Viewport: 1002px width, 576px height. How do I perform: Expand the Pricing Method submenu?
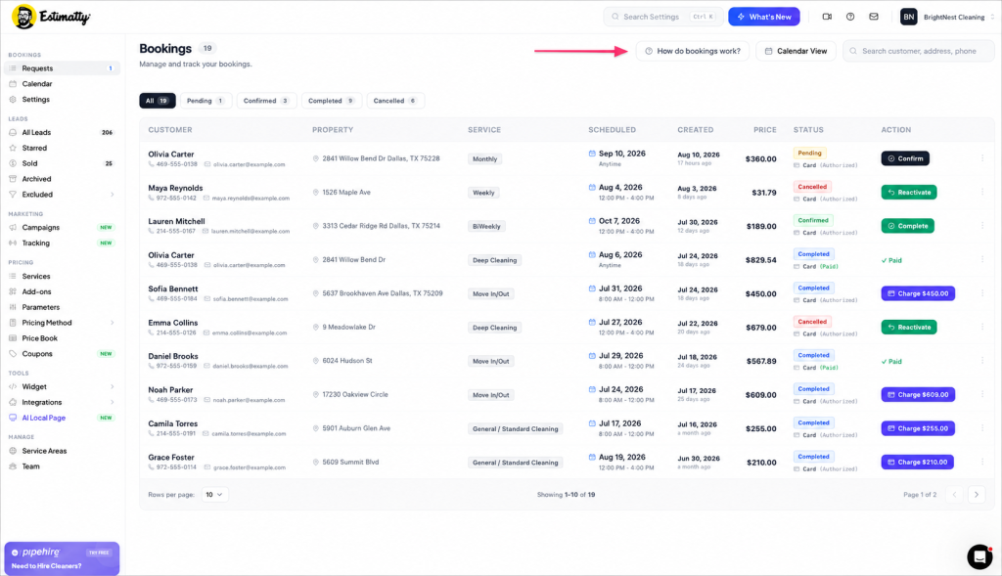point(112,323)
